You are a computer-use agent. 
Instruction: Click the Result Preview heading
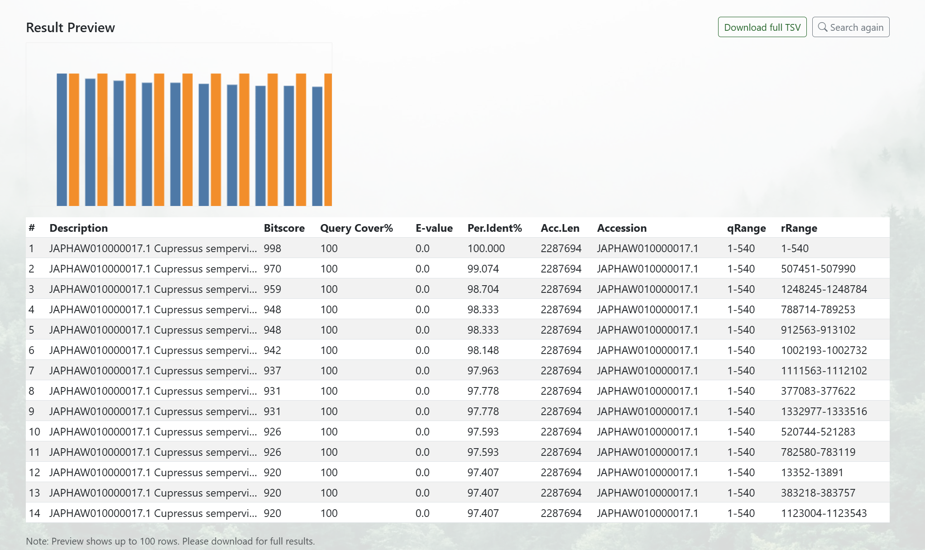pos(70,28)
